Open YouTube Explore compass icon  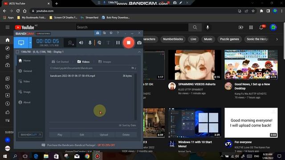(8, 48)
